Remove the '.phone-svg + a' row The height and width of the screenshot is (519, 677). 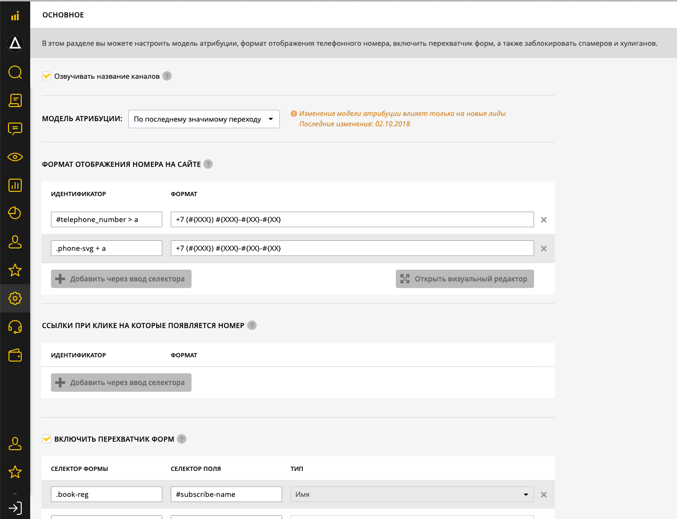[543, 248]
